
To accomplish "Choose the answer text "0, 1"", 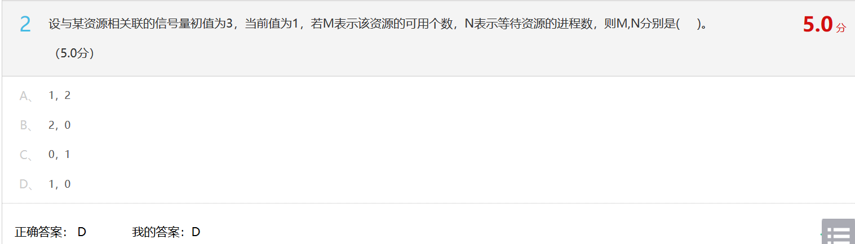I will click(60, 155).
